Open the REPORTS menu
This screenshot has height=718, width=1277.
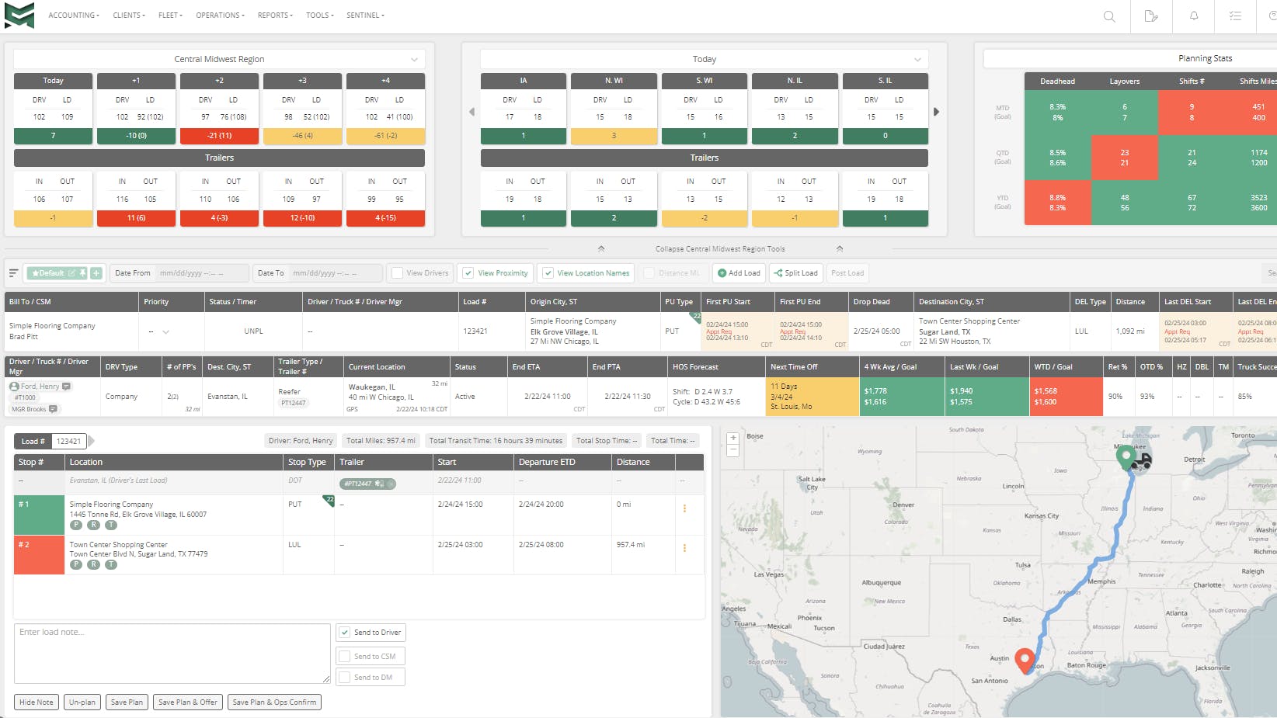click(274, 15)
